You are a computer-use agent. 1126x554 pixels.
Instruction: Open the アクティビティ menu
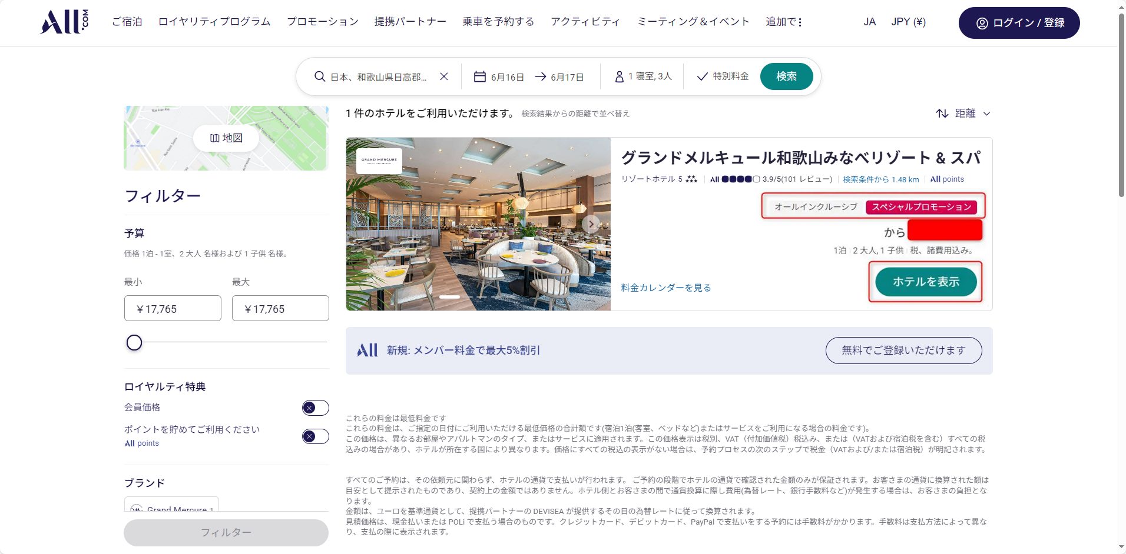[585, 22]
